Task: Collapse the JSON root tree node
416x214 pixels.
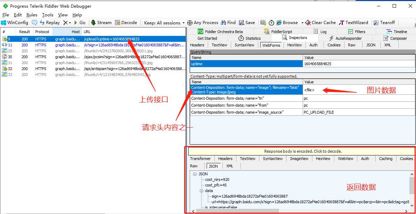Action: point(195,174)
